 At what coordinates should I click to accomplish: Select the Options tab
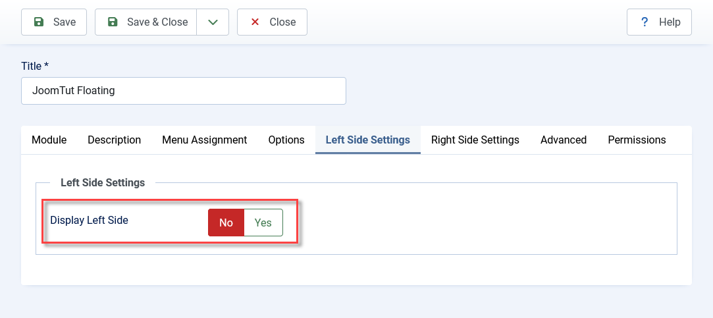[x=286, y=140]
